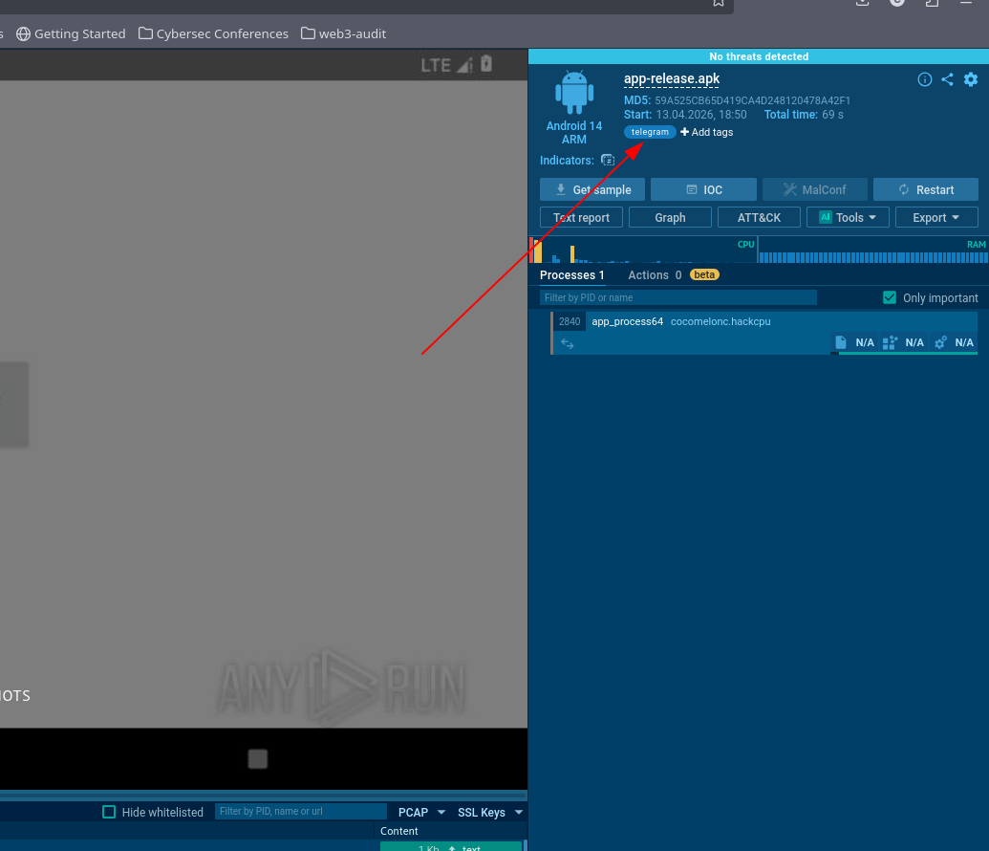
Task: Open the Export dropdown
Action: [936, 217]
